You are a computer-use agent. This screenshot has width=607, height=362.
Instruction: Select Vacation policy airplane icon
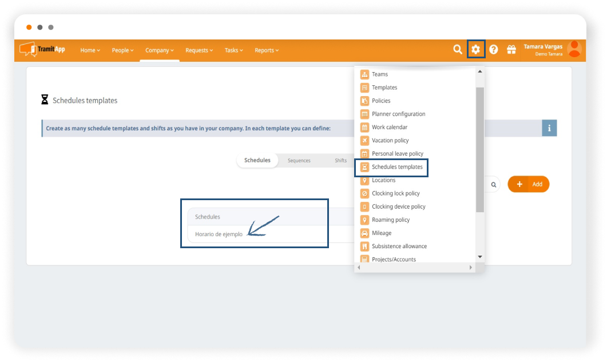pyautogui.click(x=364, y=141)
